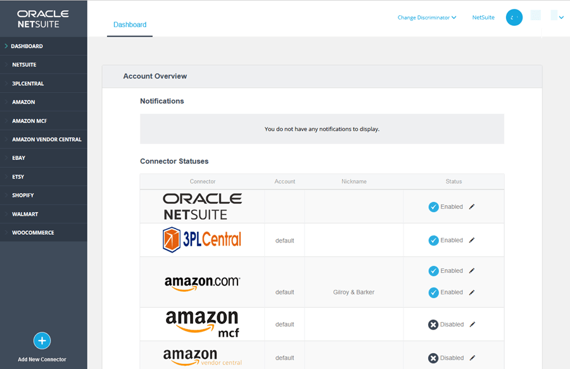Image resolution: width=570 pixels, height=369 pixels.
Task: Click default account for Amazon MCF
Action: point(284,324)
